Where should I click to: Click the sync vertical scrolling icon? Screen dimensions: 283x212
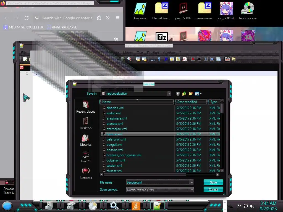[138, 59]
